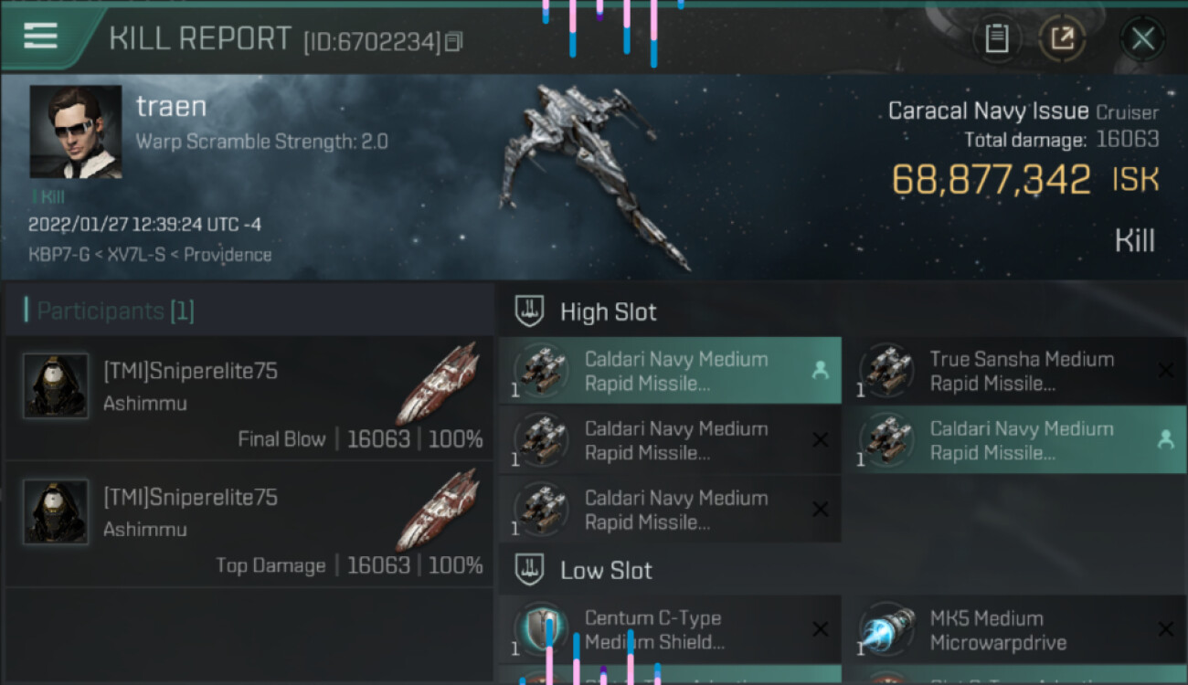Select the High Slot section icon
The height and width of the screenshot is (685, 1188).
(530, 311)
